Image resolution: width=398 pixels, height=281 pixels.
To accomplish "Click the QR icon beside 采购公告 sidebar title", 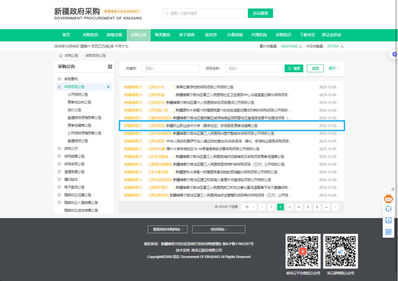I will pyautogui.click(x=110, y=67).
